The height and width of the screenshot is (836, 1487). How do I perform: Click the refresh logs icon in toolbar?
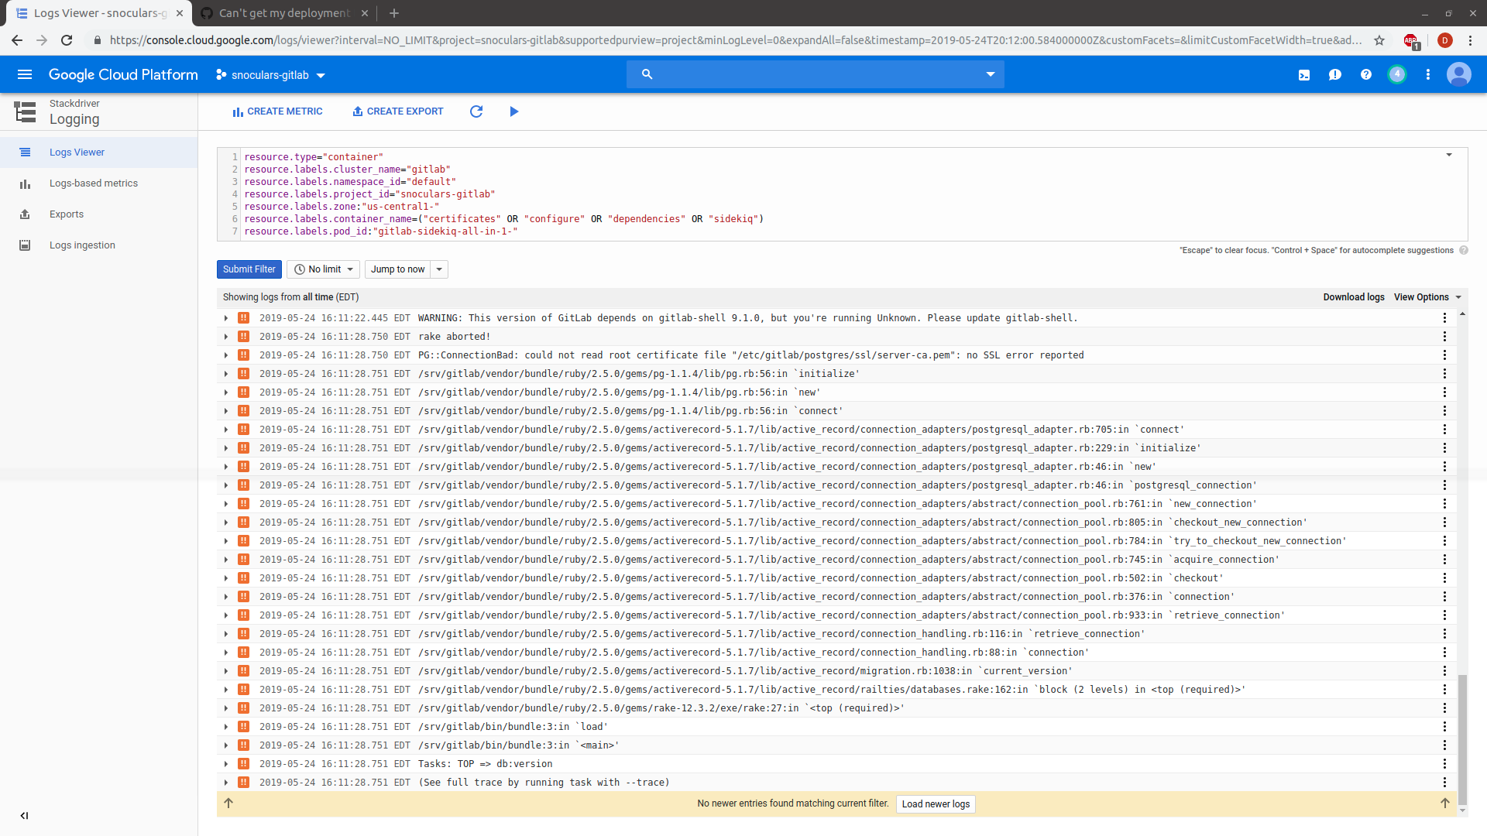click(476, 111)
